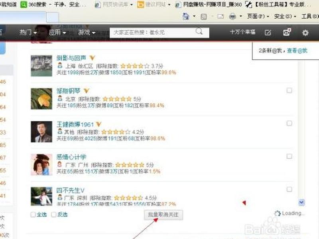The image size is (319, 239).
Task: Open the 360搜索 bookmark icon
Action: point(24,4)
